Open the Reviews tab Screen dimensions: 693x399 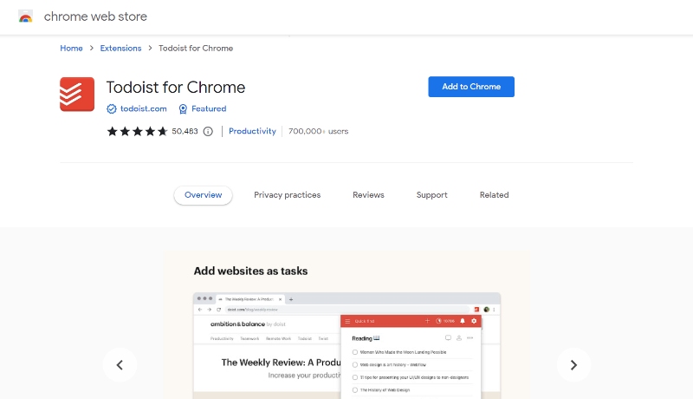368,195
